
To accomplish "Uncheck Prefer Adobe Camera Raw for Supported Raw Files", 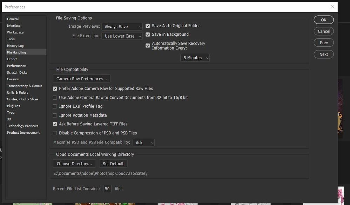I will (55, 89).
